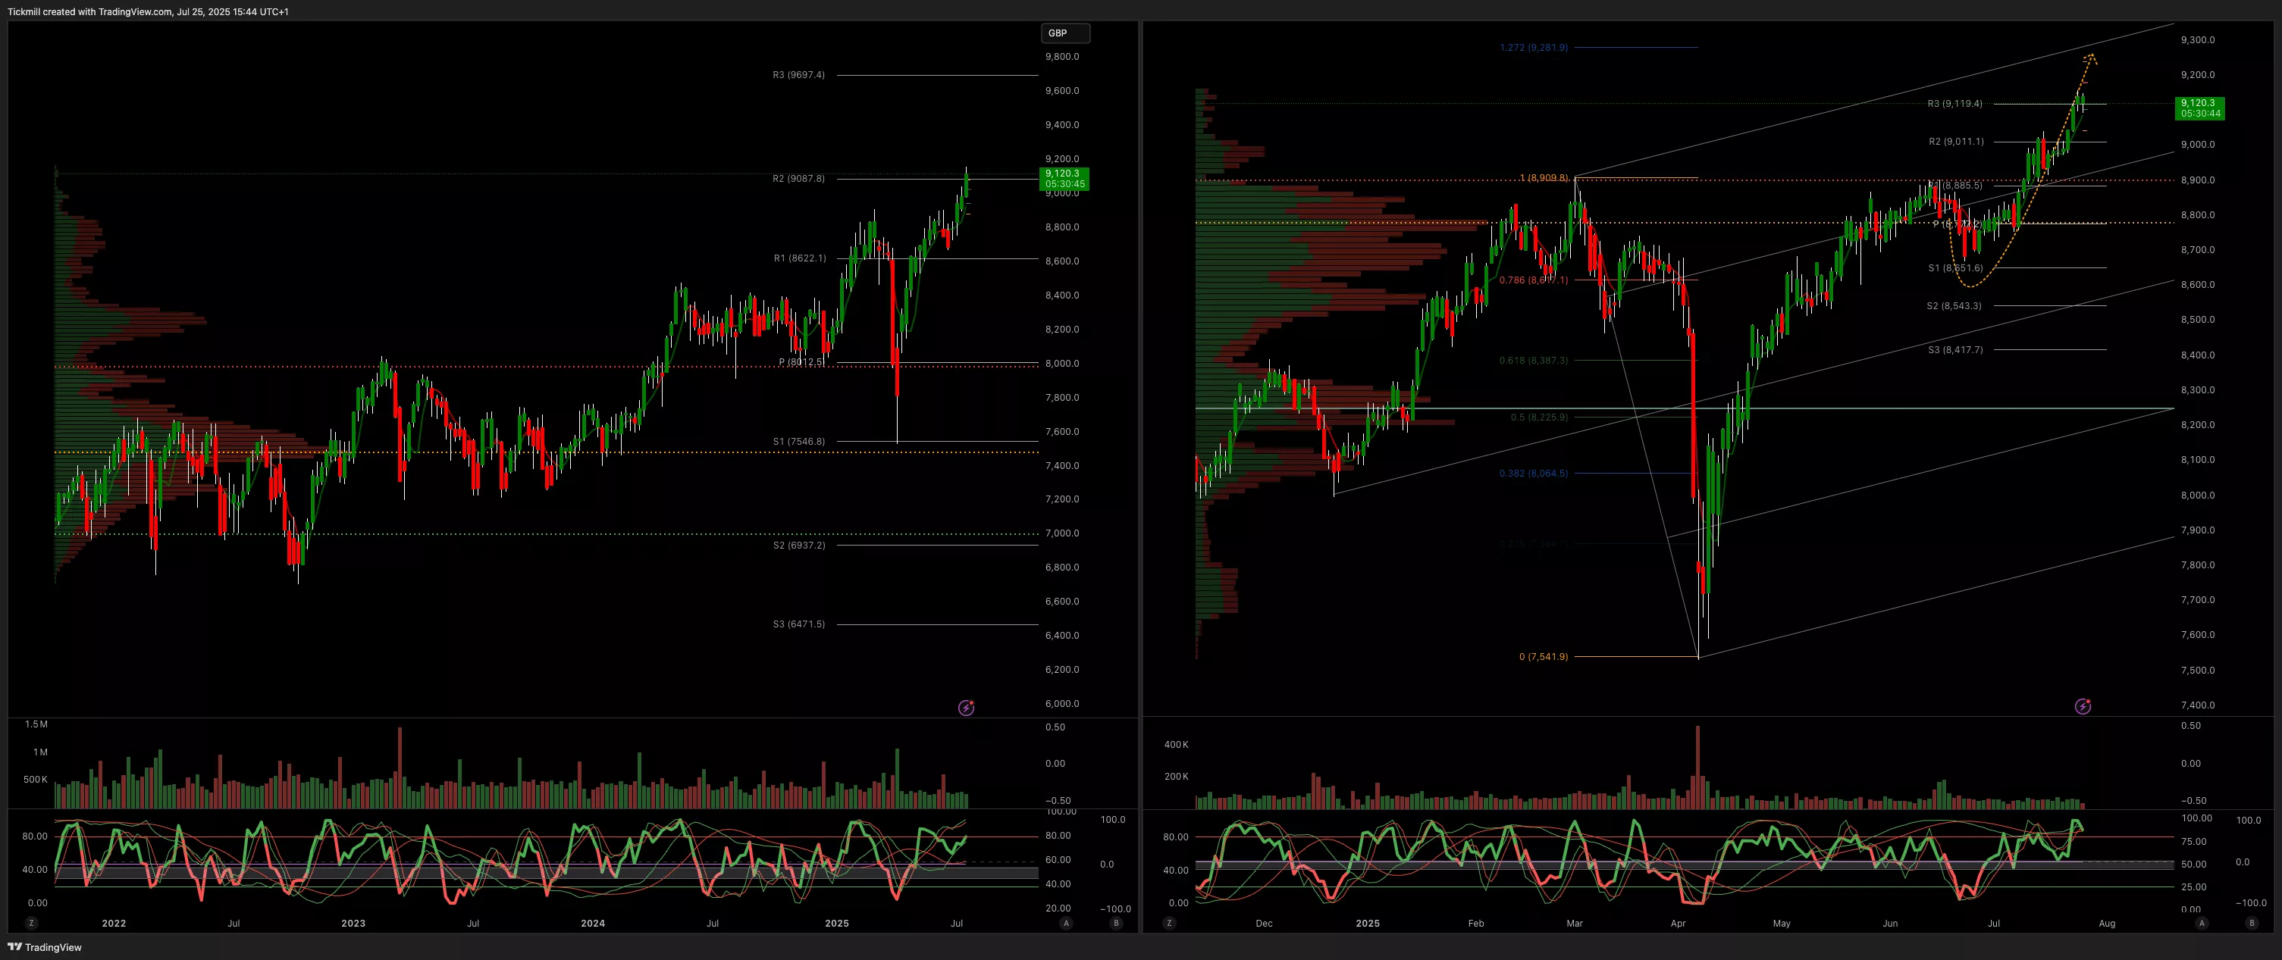Screen dimensions: 2282x960
Task: Click 2023 on the left time axis
Action: tap(353, 923)
